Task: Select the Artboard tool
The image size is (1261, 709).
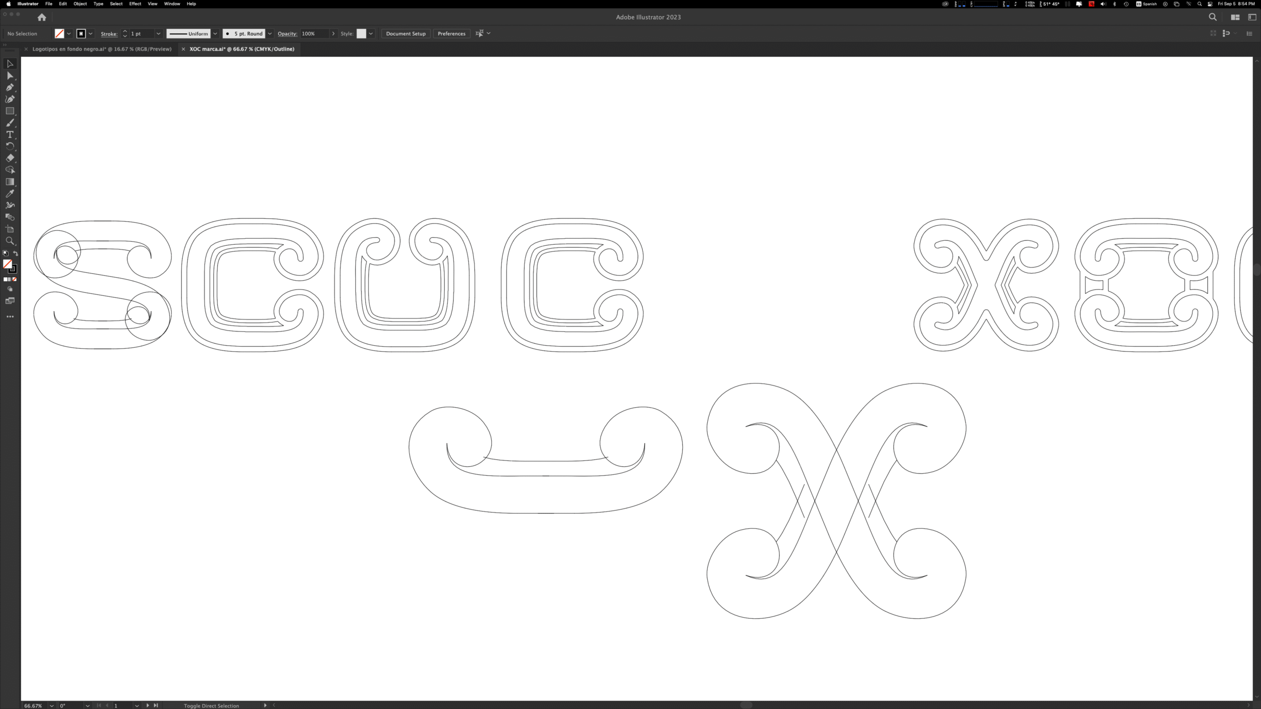Action: point(9,229)
